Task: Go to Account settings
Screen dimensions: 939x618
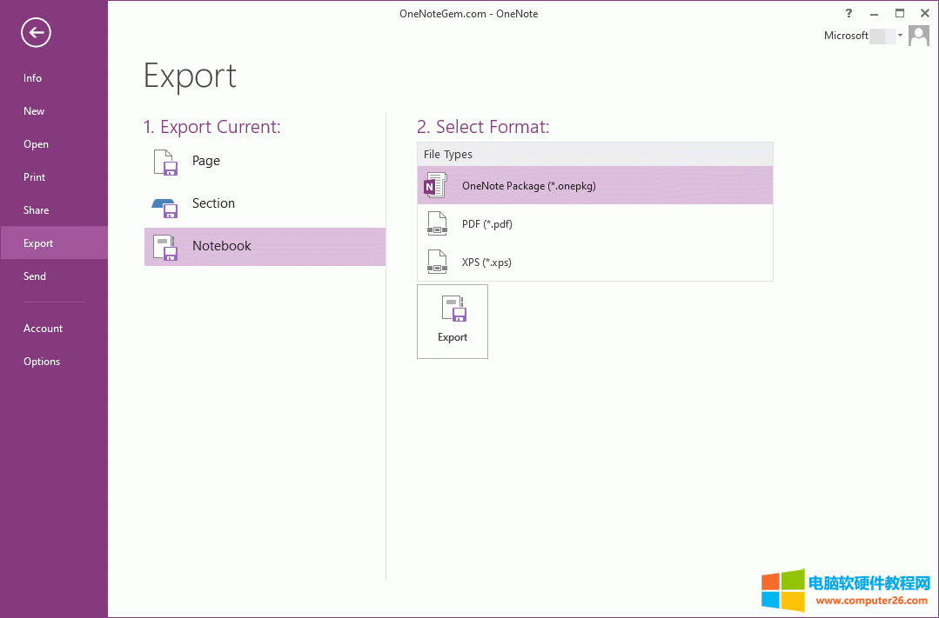Action: (x=43, y=328)
